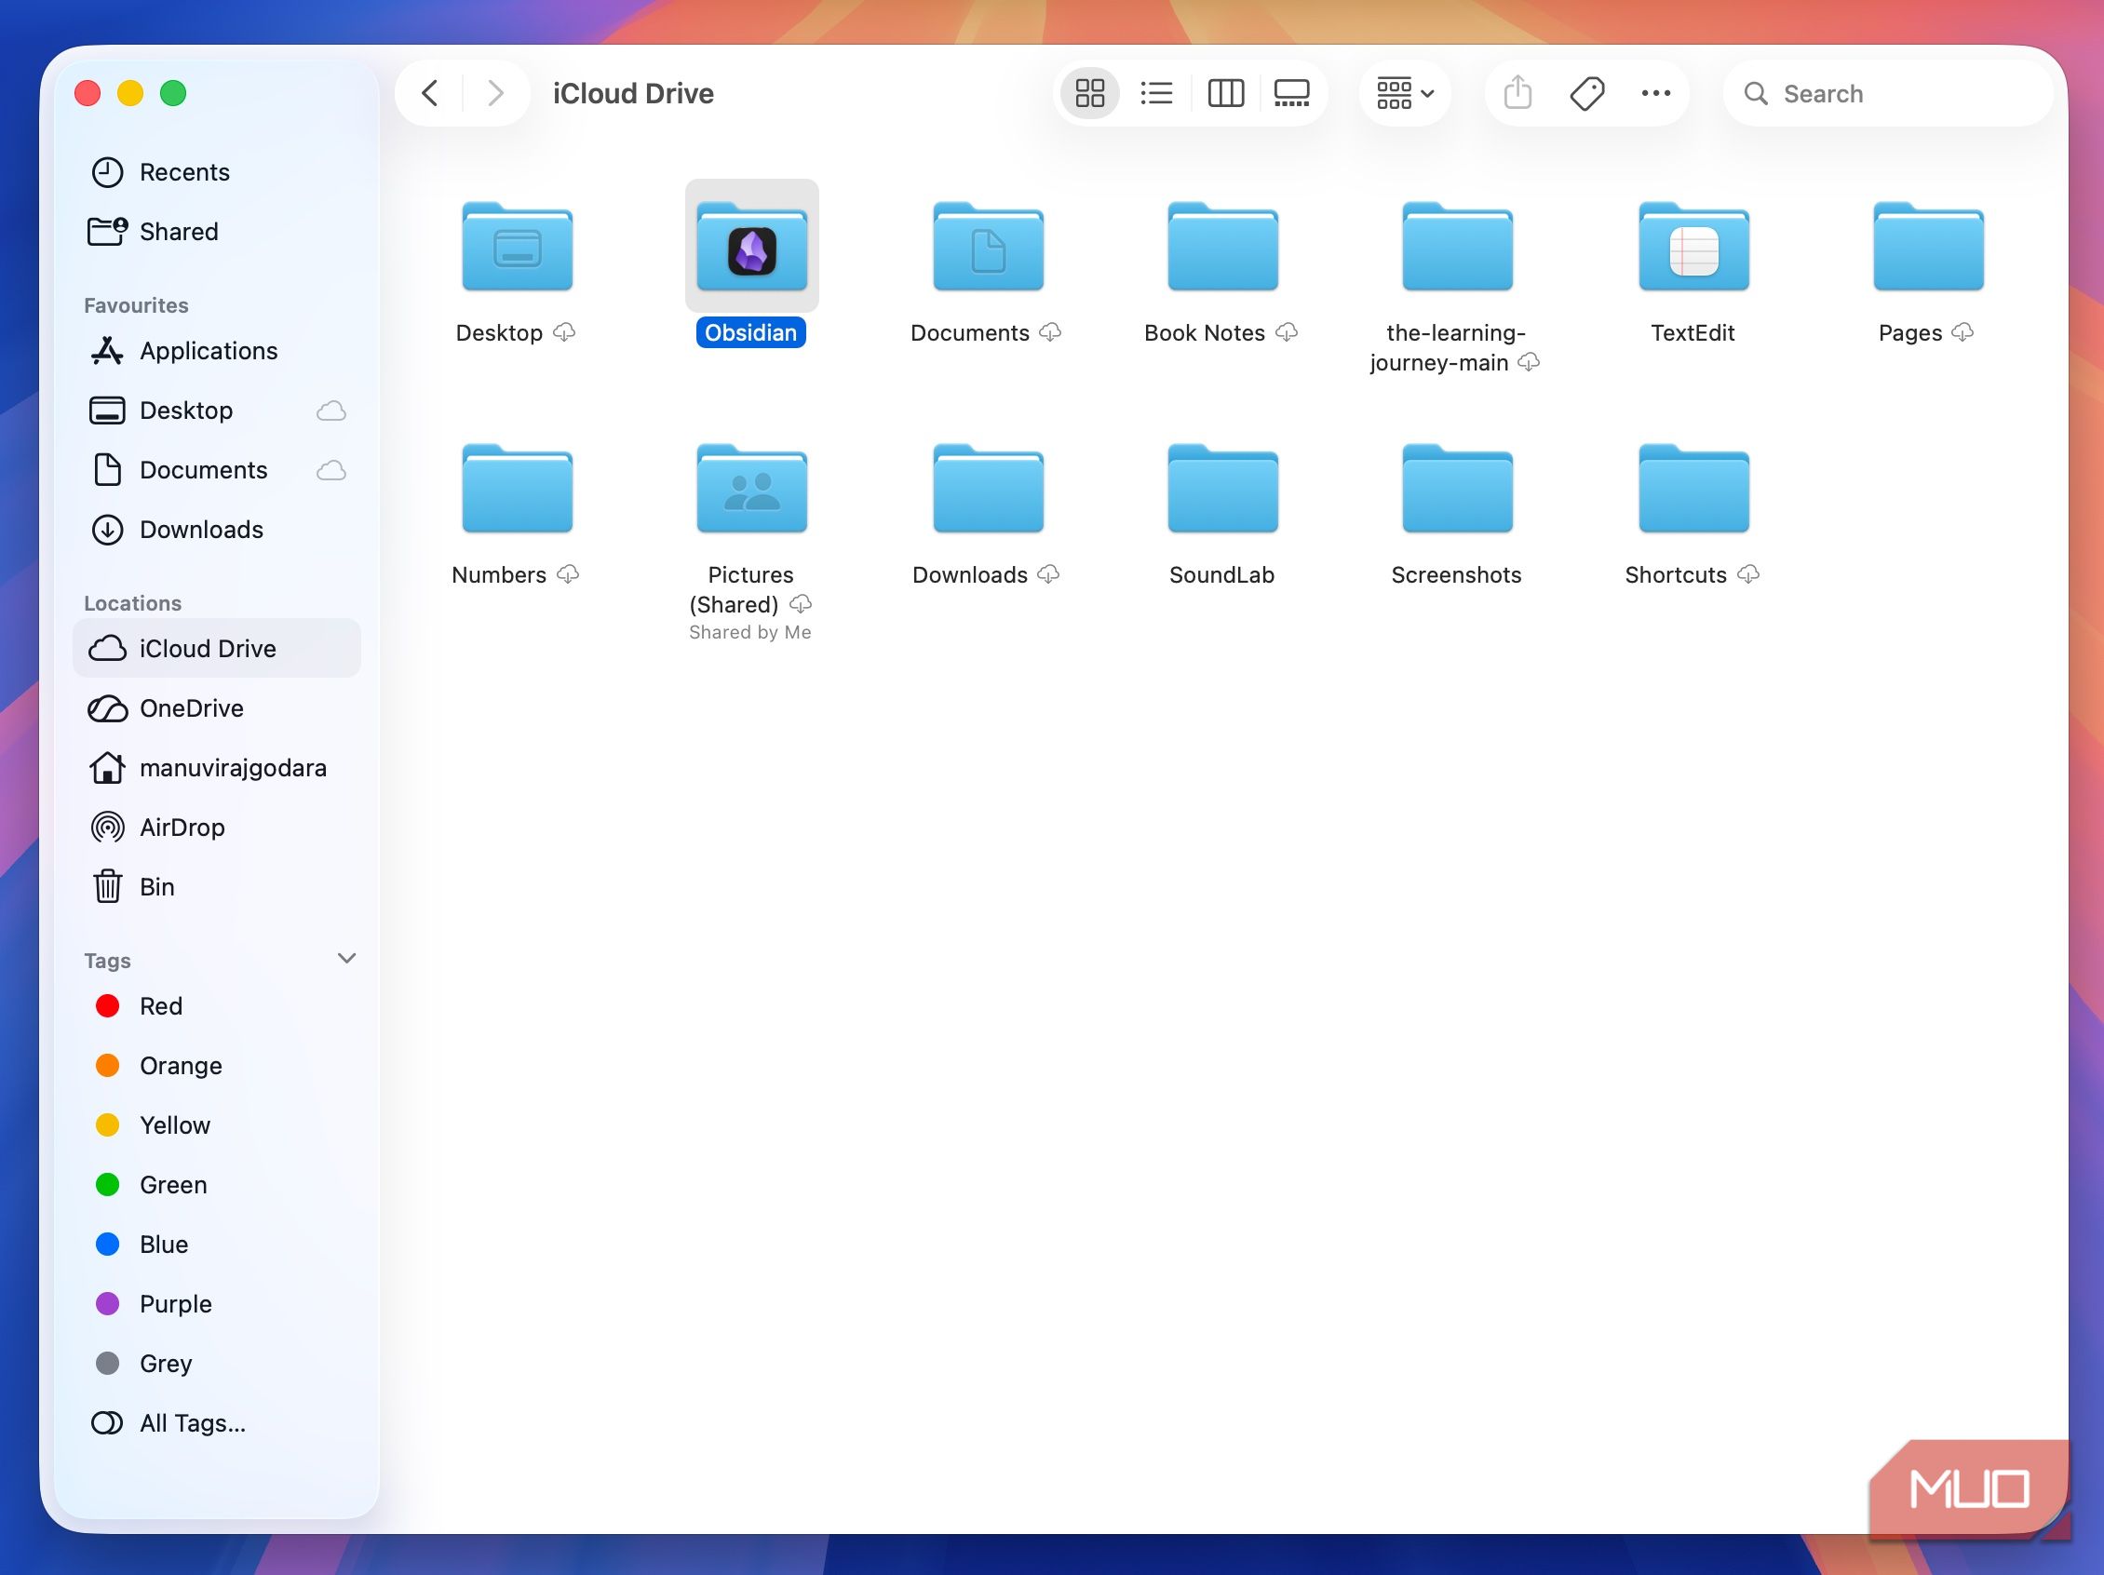Open All Tags… in sidebar
2104x1575 pixels.
(x=217, y=1424)
